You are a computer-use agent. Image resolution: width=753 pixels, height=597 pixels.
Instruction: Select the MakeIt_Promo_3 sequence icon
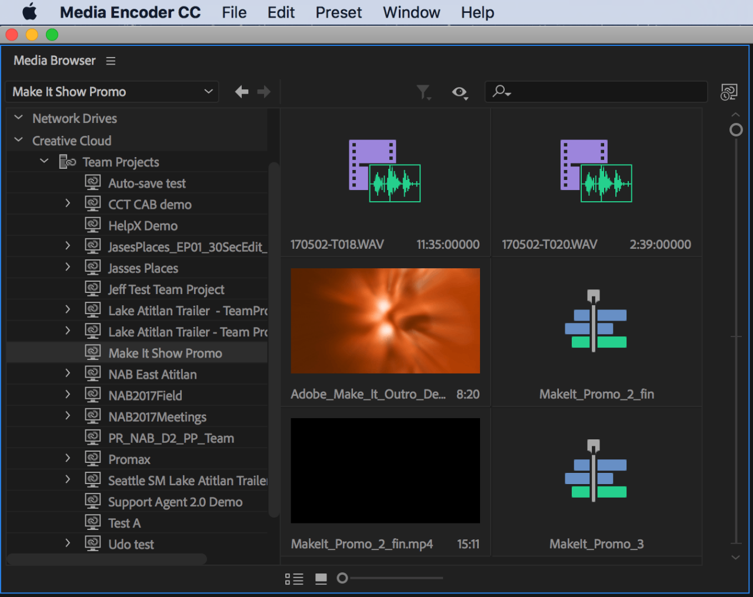click(596, 470)
